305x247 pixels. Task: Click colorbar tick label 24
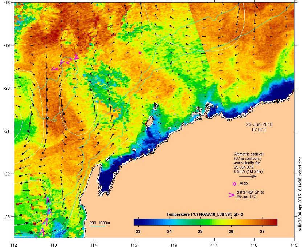tap(170, 231)
